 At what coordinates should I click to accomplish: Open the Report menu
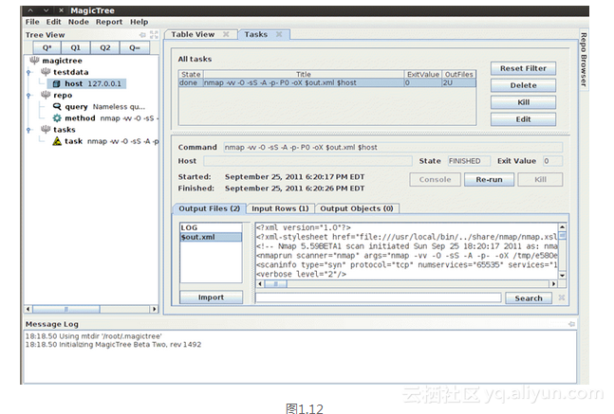tap(109, 22)
